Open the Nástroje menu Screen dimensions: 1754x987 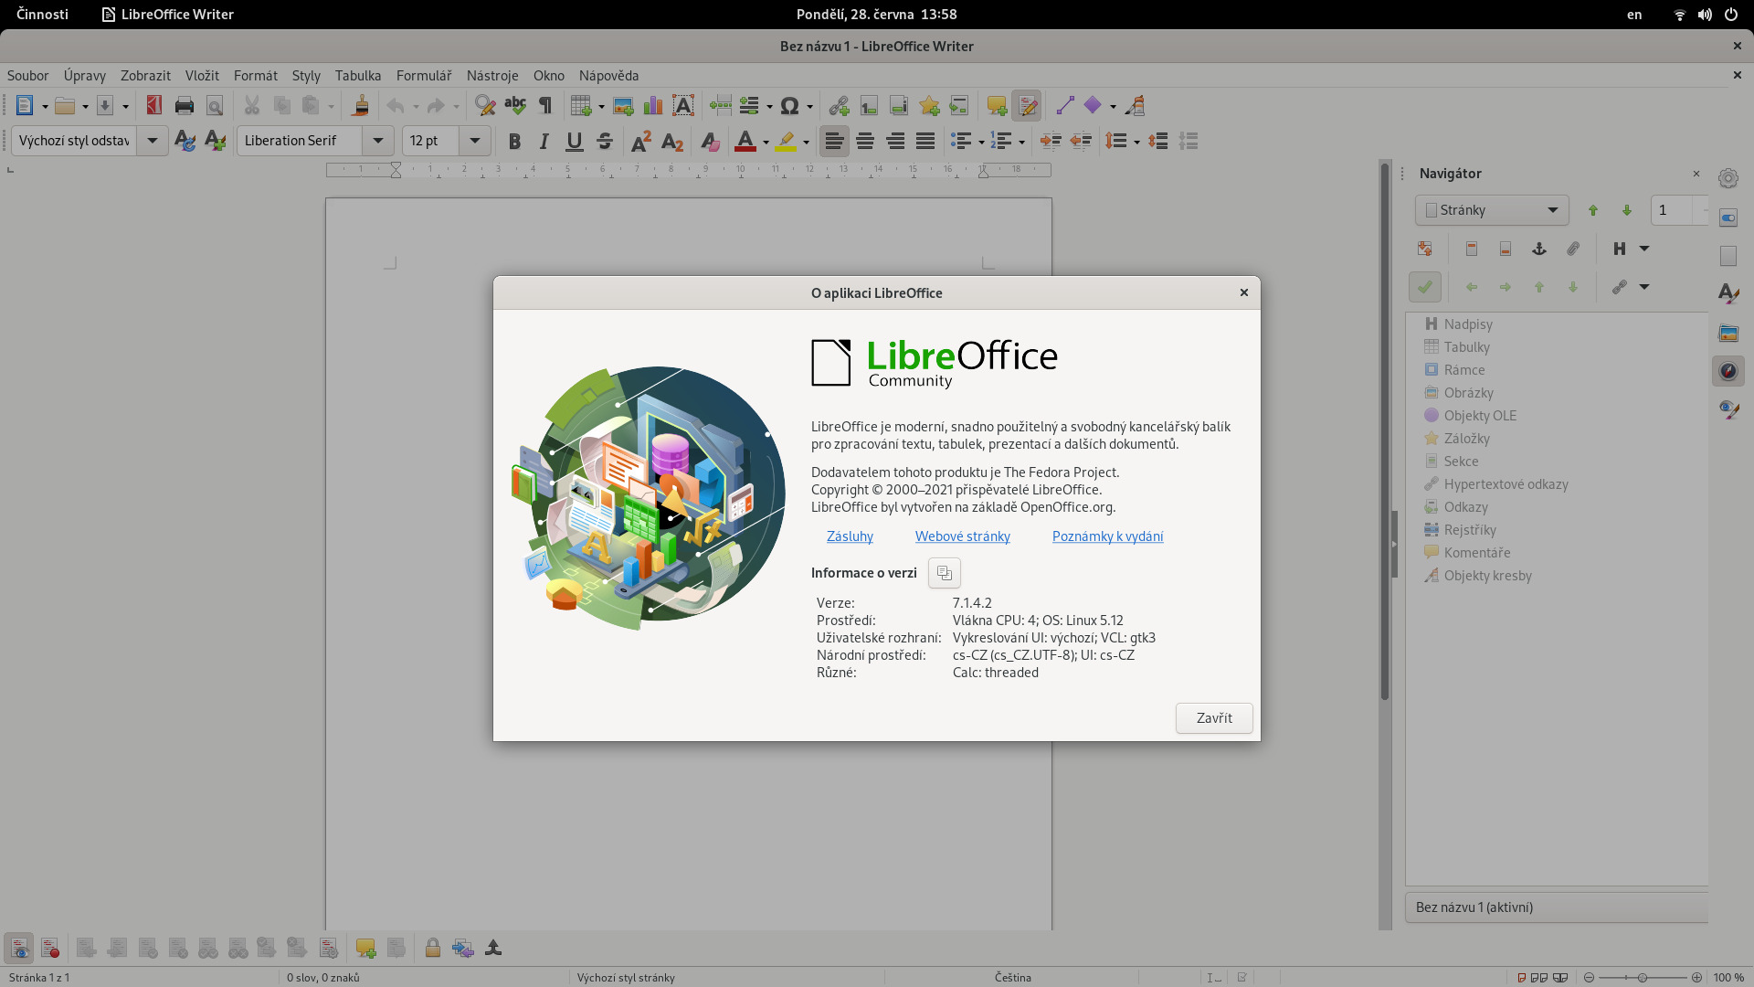[x=491, y=76]
